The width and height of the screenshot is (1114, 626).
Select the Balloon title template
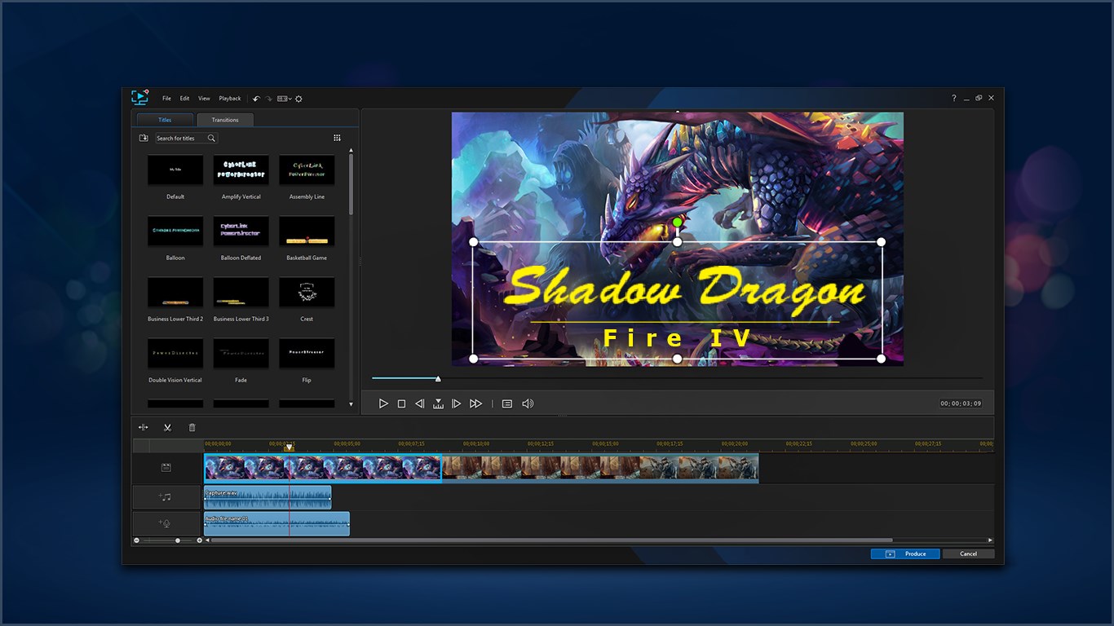[175, 231]
